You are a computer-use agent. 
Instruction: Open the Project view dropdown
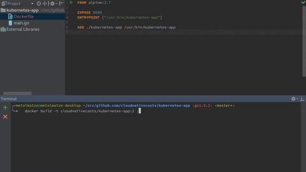tap(32, 3)
